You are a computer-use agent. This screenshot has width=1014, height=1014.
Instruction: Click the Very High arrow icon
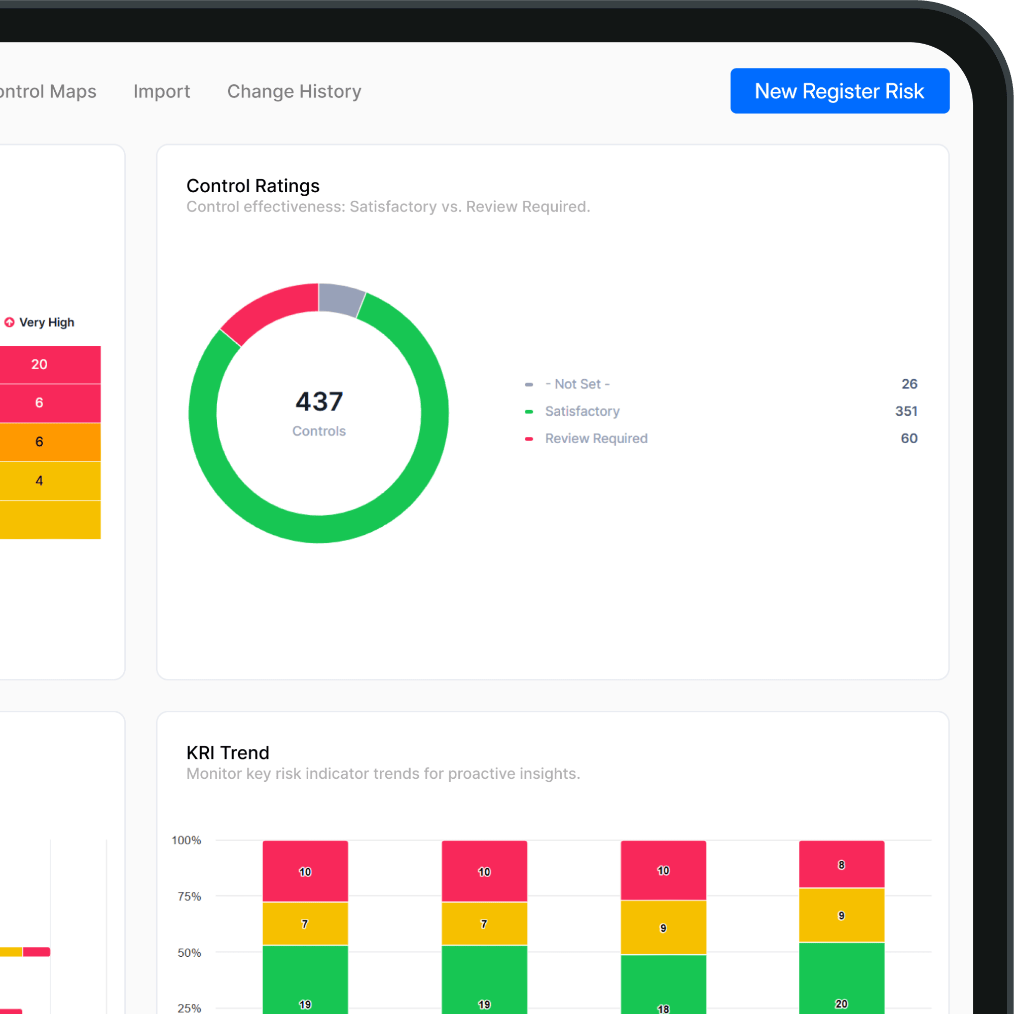(10, 322)
